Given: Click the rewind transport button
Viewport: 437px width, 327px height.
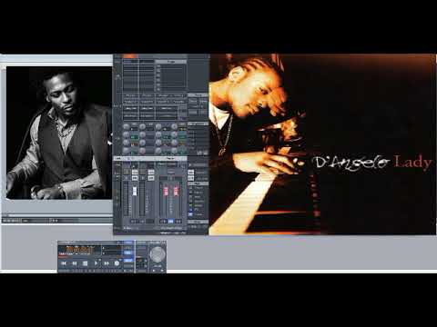Looking at the screenshot, I should click(75, 263).
